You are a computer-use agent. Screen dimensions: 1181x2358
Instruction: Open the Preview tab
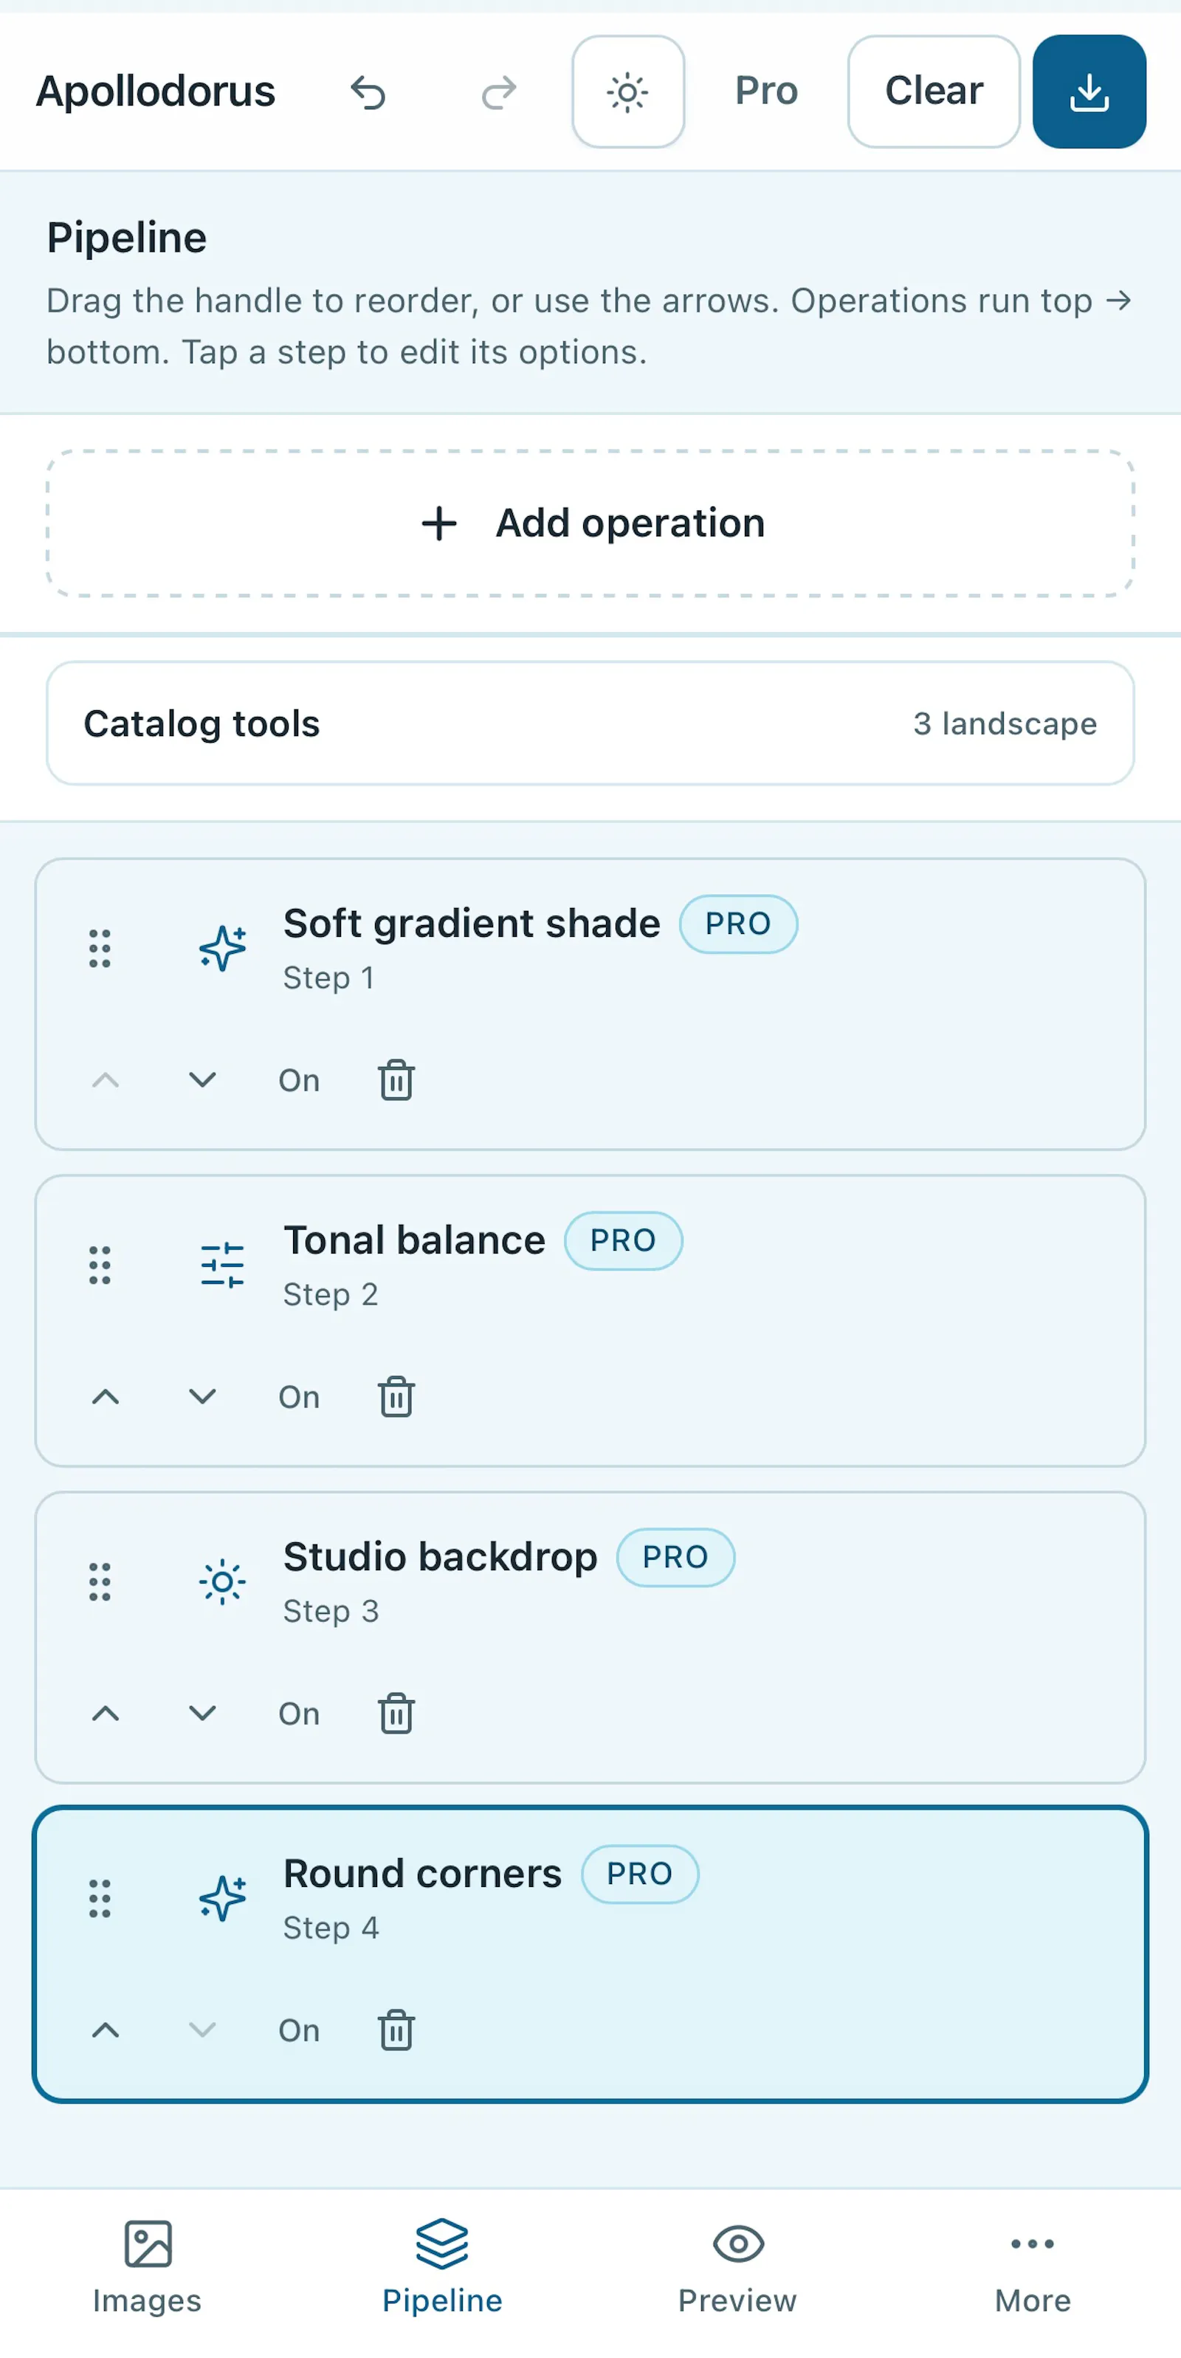click(x=738, y=2266)
